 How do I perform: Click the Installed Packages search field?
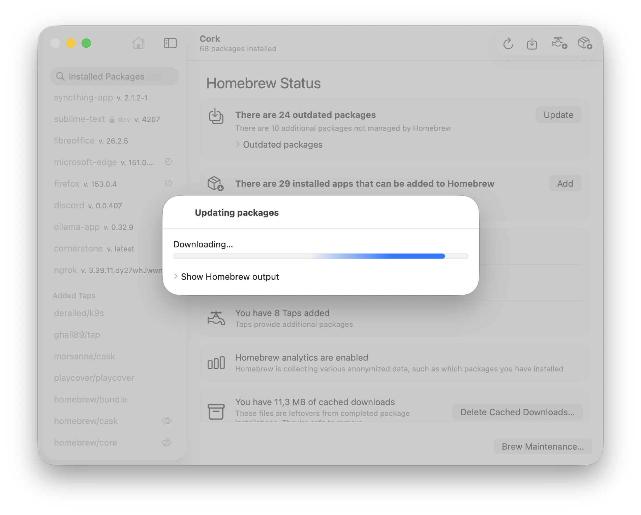coord(114,77)
